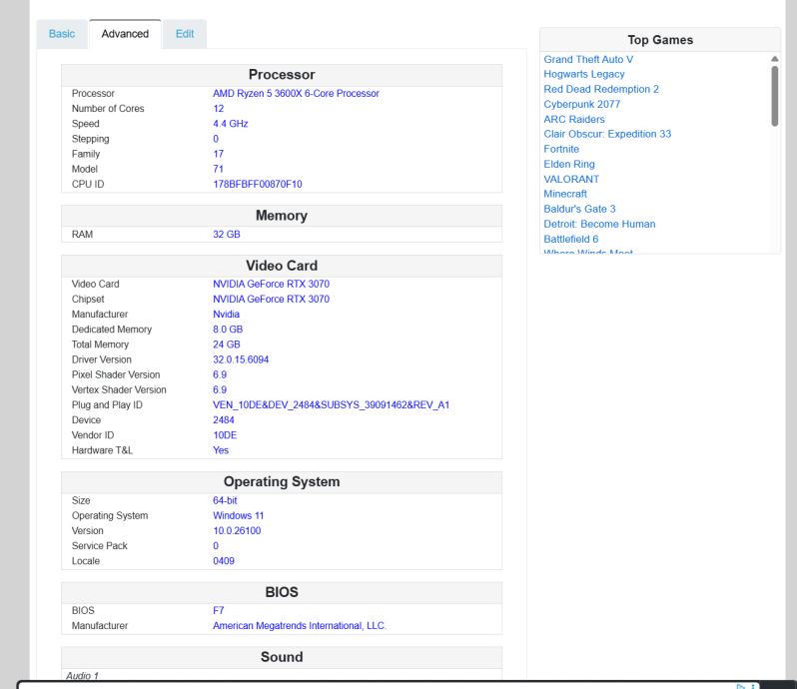This screenshot has height=689, width=797.
Task: Click the Windows 11 operating system value
Action: [x=238, y=515]
